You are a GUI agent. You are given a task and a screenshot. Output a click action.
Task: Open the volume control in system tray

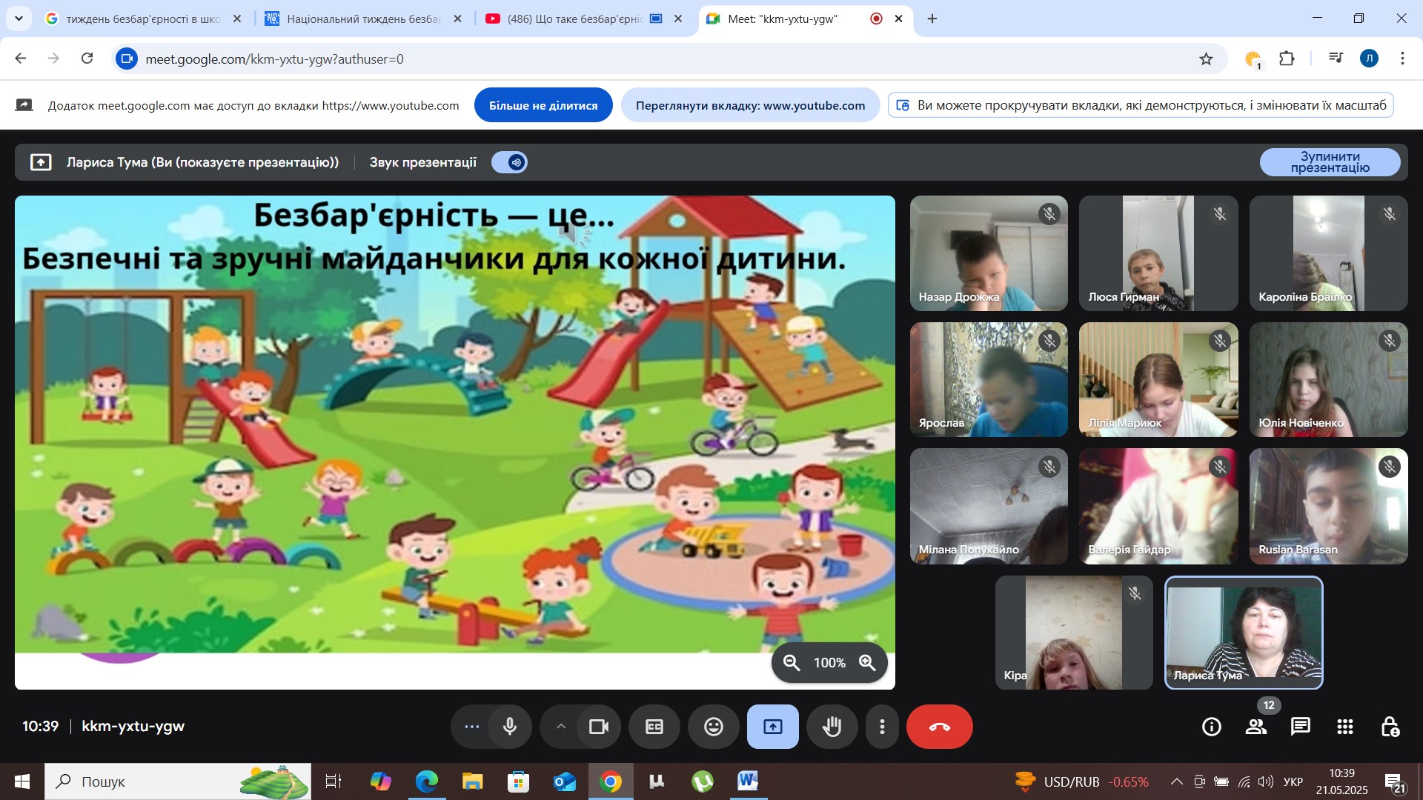pyautogui.click(x=1266, y=781)
